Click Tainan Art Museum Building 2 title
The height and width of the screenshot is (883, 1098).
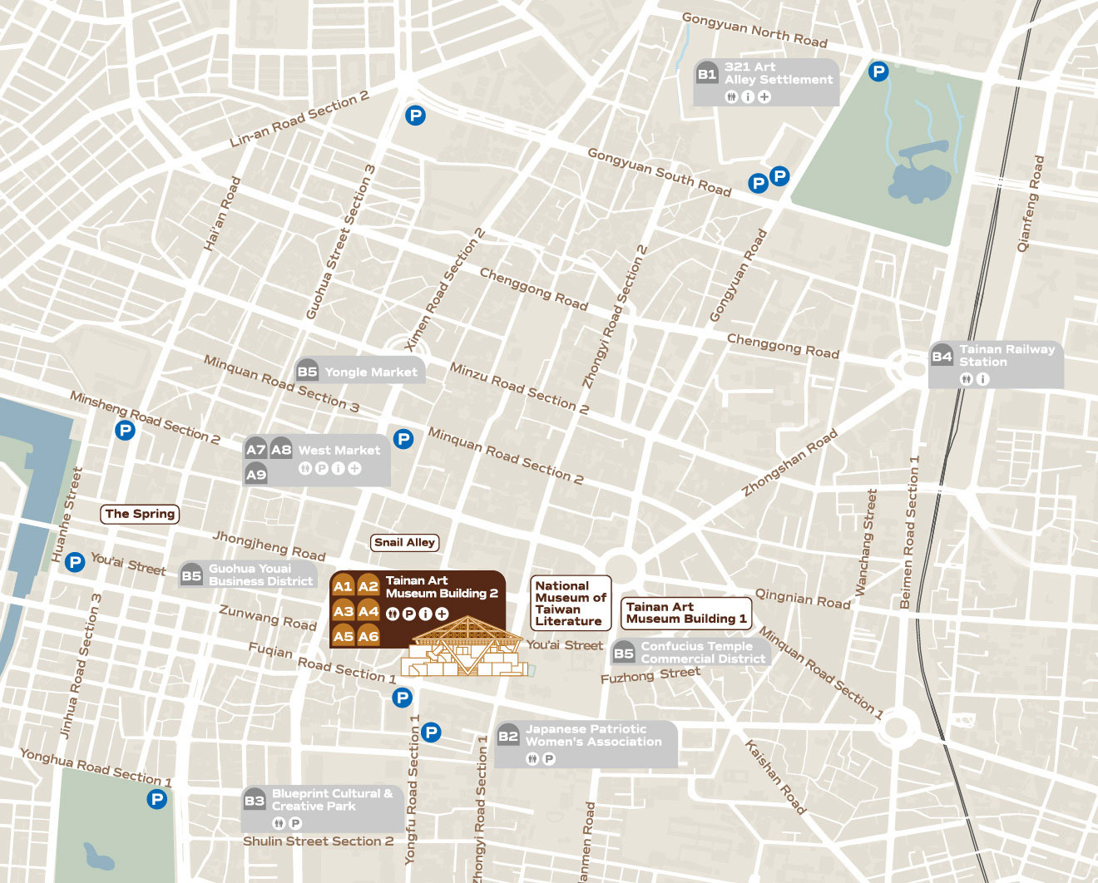[x=442, y=587]
